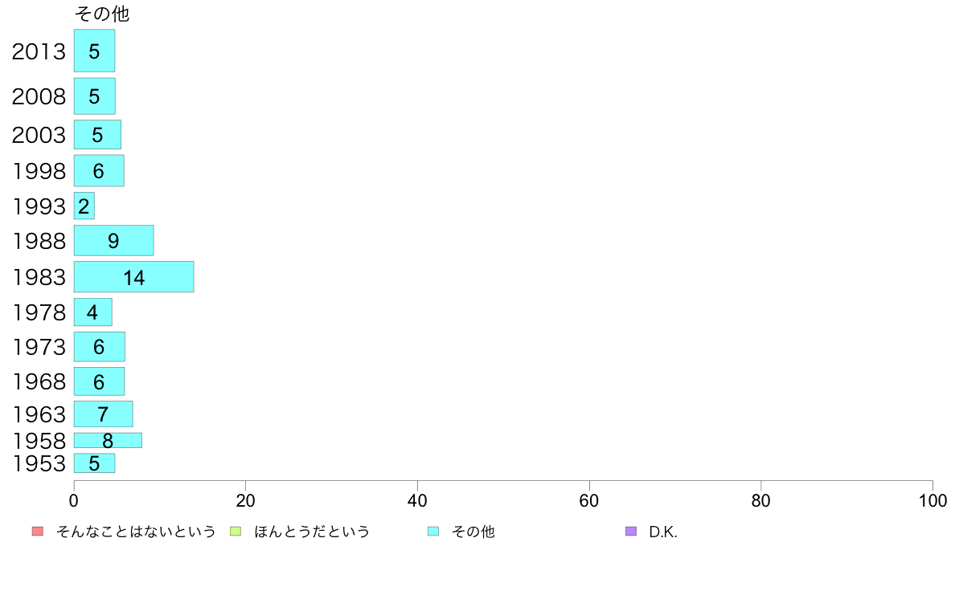Click the ほんとうだという legend label
Image resolution: width=955 pixels, height=591 pixels.
[312, 532]
